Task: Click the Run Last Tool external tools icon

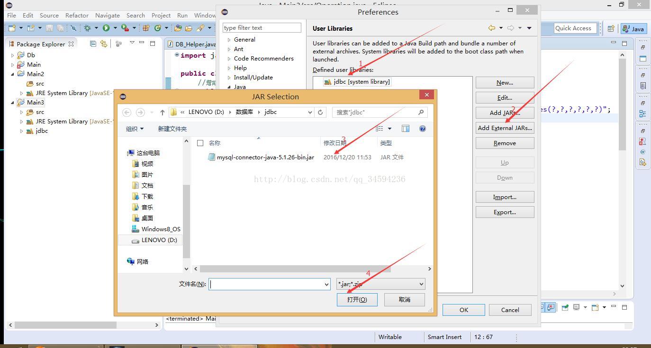Action: (125, 28)
